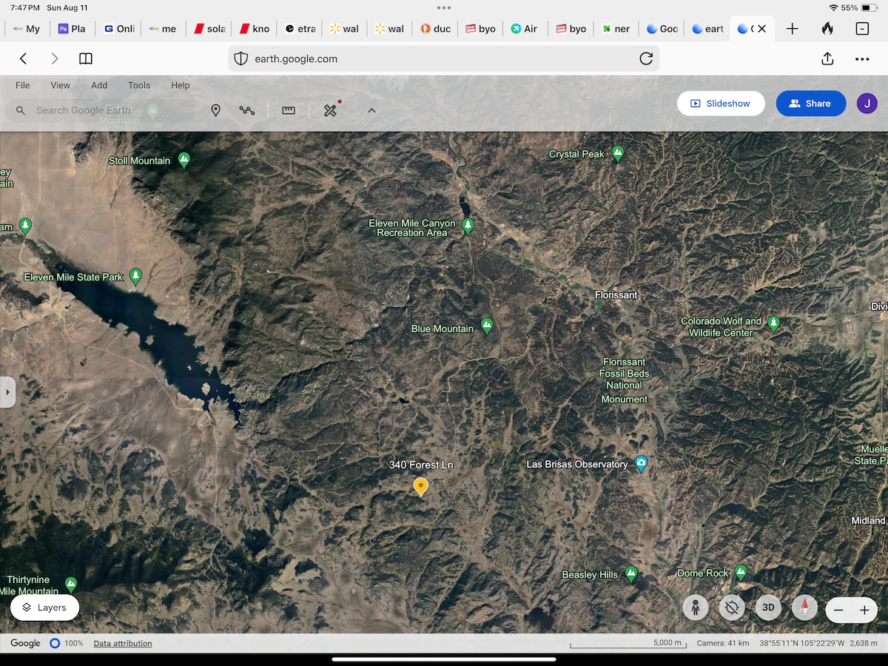Collapse the toolbar with the up chevron
Viewport: 888px width, 666px height.
pos(371,110)
